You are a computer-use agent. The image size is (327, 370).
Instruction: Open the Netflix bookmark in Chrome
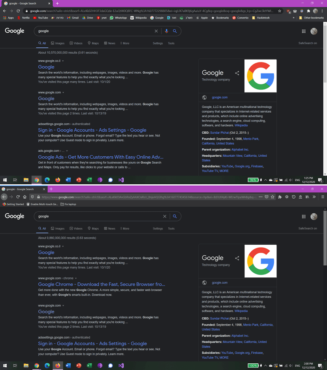[23, 18]
